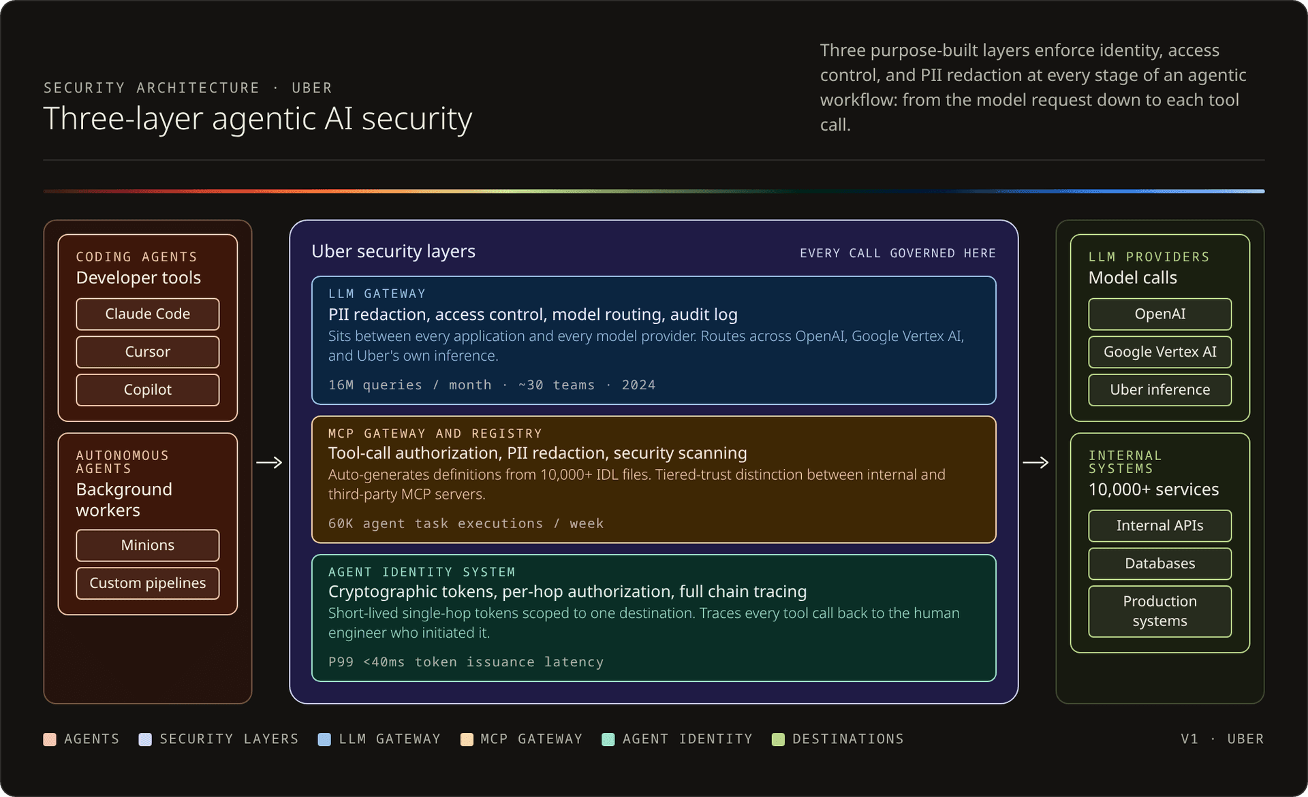
Task: Click the 'Background workers' heading
Action: 124,500
